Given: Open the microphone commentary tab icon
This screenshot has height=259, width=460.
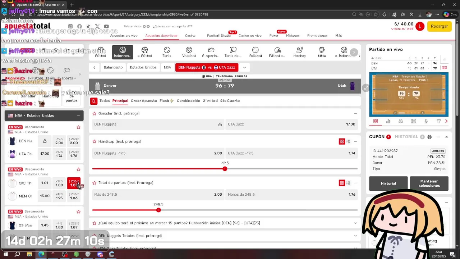Looking at the screenshot, I should (x=426, y=121).
